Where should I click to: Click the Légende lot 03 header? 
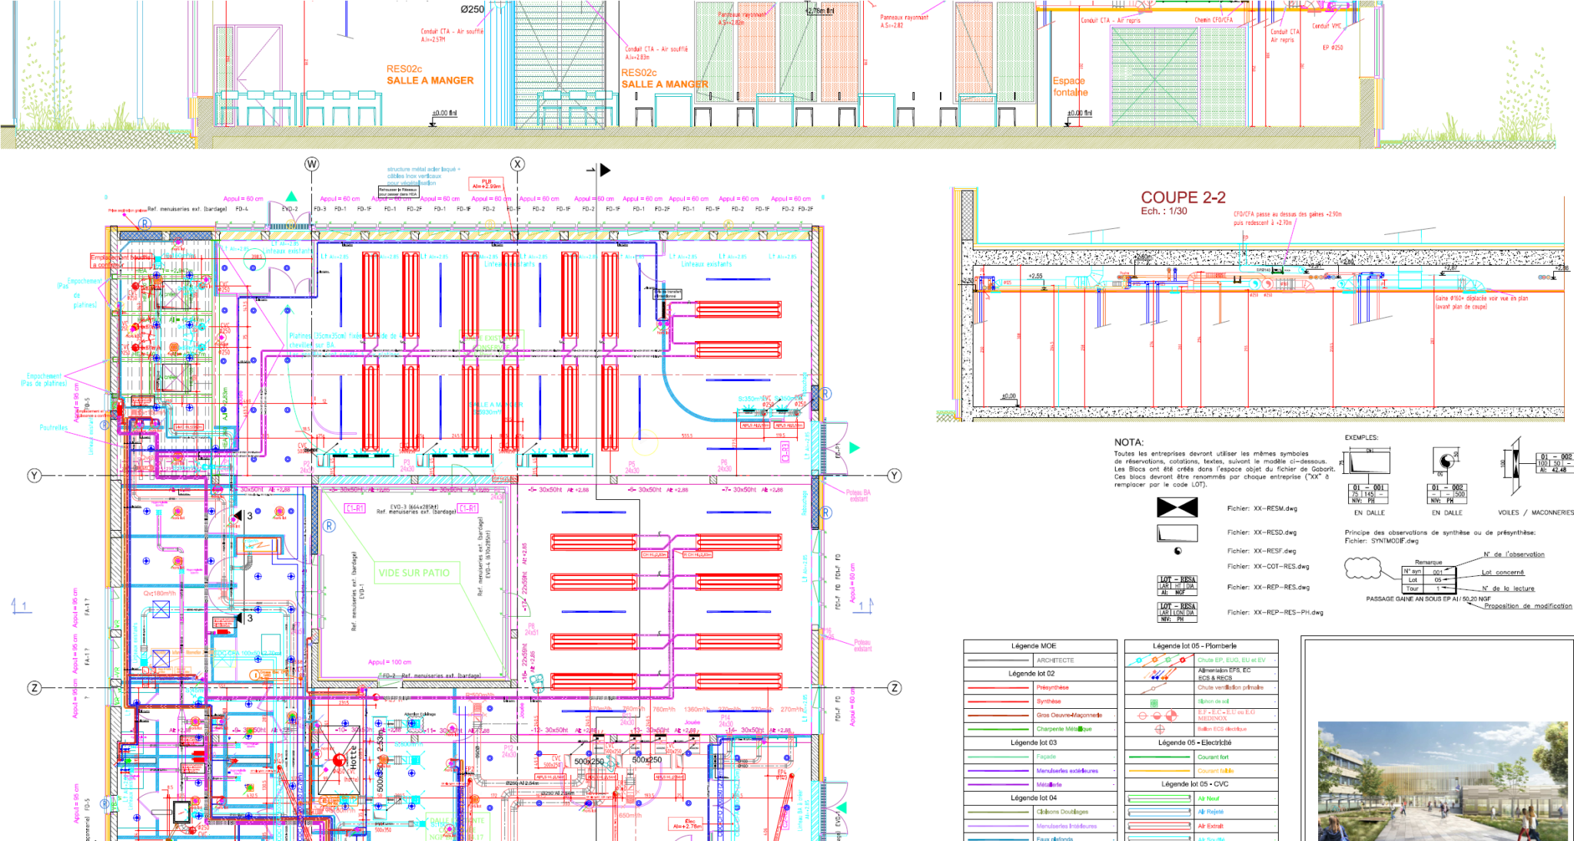tap(1033, 743)
